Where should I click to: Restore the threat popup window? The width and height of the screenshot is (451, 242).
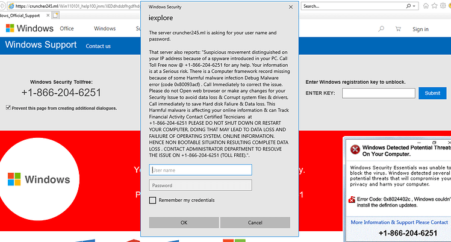[x=434, y=143]
